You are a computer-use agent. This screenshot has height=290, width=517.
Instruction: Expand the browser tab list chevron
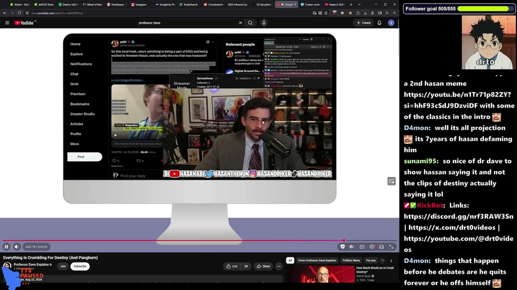(359, 4)
